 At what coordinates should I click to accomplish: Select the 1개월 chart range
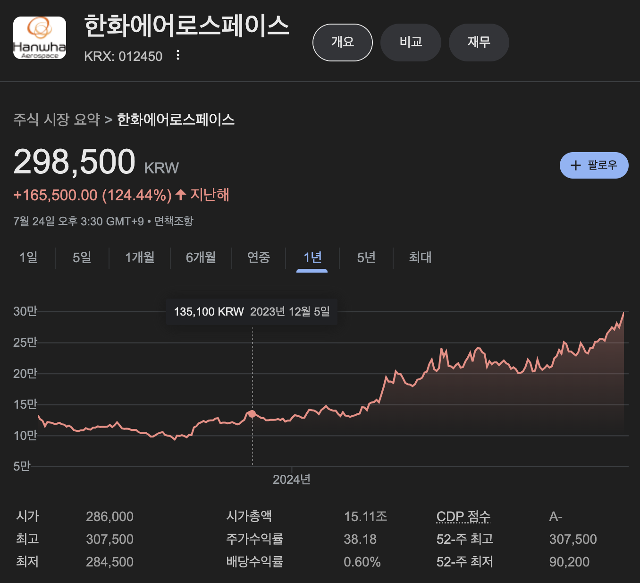pyautogui.click(x=140, y=257)
